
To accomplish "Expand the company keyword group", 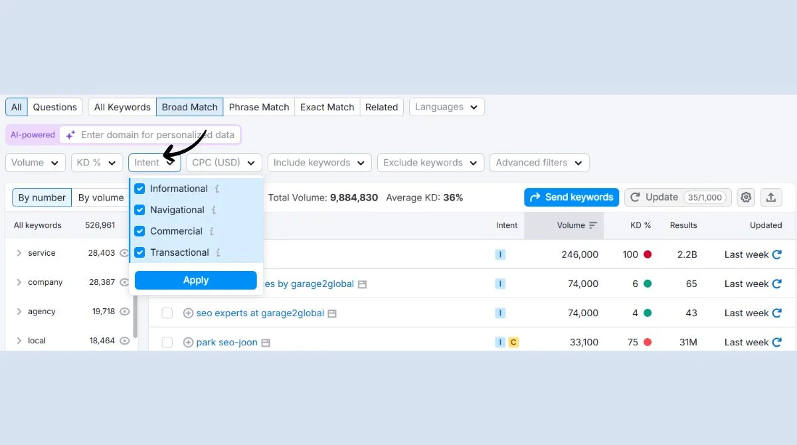I will click(19, 282).
